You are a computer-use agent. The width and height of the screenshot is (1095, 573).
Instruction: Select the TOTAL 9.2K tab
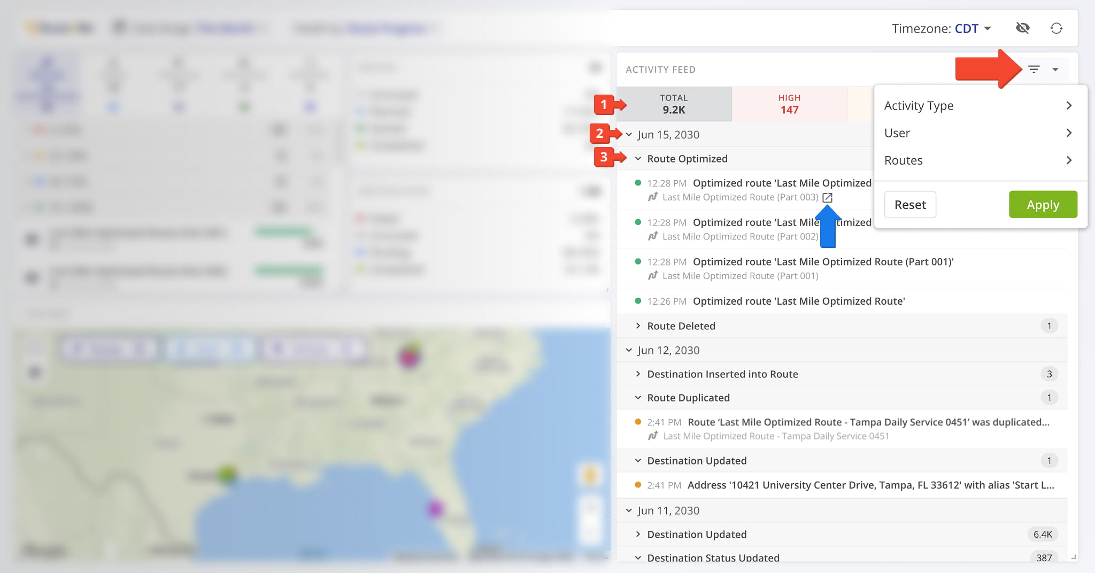[674, 104]
